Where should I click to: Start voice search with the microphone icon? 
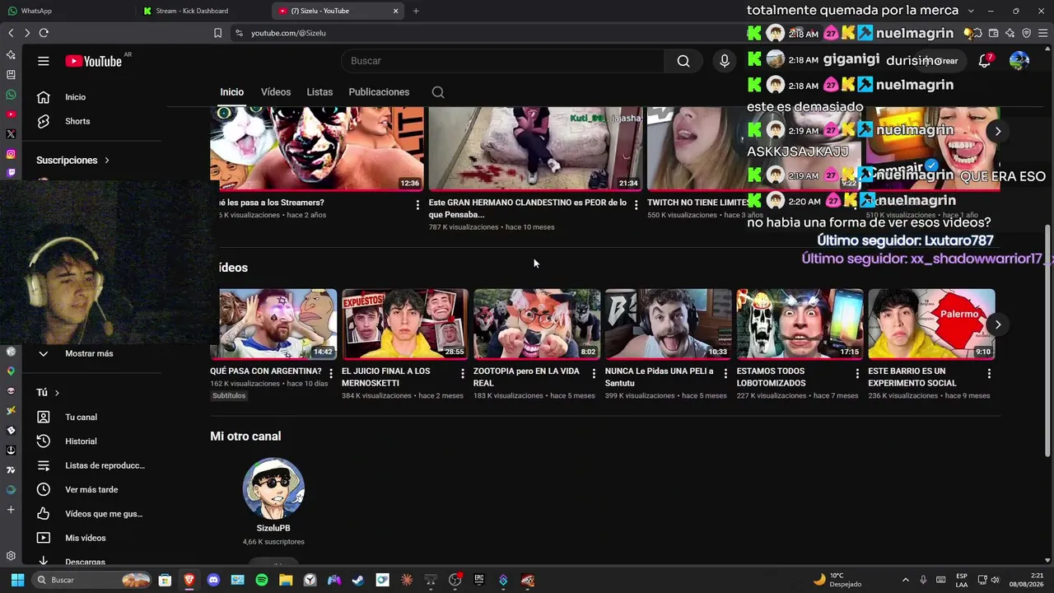point(725,61)
